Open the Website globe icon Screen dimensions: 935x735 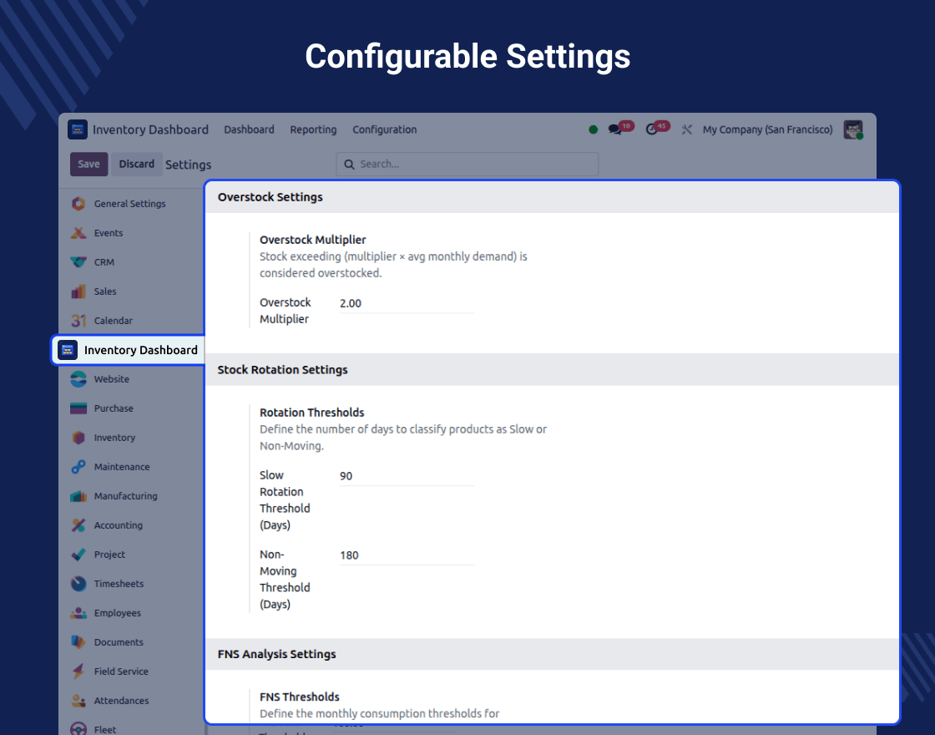(78, 379)
